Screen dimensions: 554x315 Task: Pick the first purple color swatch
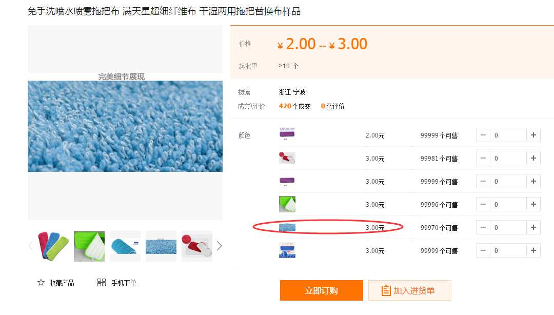287,135
